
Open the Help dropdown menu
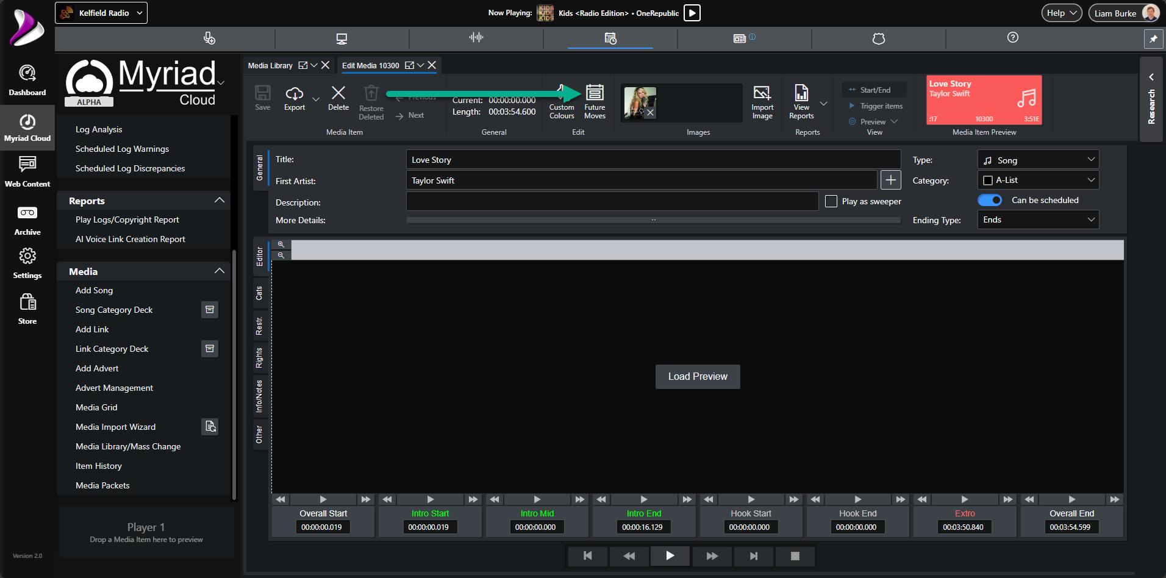tap(1062, 13)
